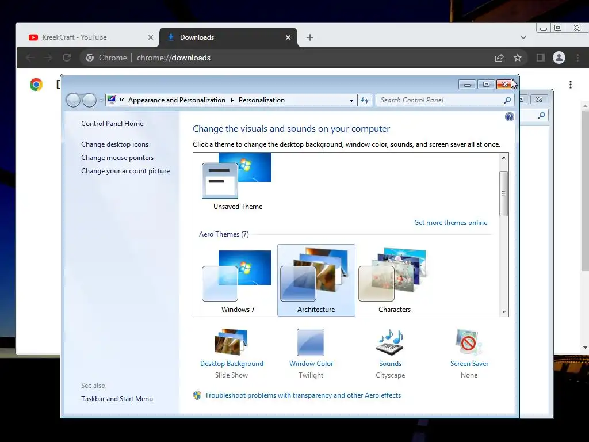Open Window Color Twilight swatch

point(310,342)
